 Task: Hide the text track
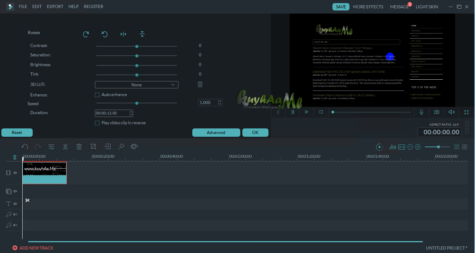tap(15, 204)
